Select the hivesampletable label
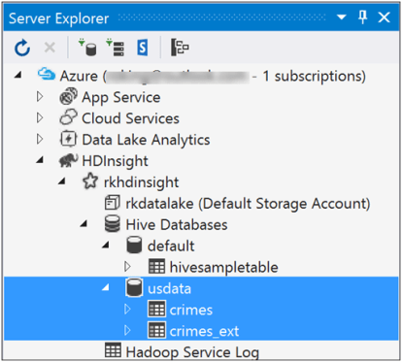 coord(224,268)
